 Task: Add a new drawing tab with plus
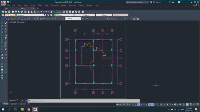[x=38, y=8]
